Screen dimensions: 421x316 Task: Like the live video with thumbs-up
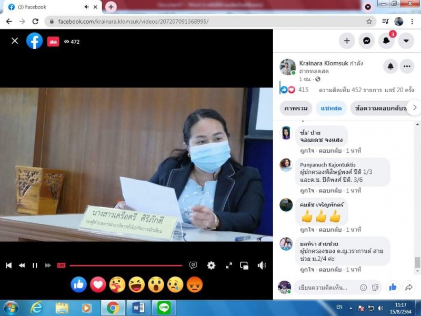point(393,287)
